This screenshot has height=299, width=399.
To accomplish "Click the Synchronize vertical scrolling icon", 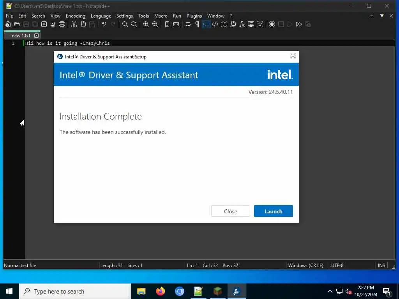I will (x=167, y=24).
